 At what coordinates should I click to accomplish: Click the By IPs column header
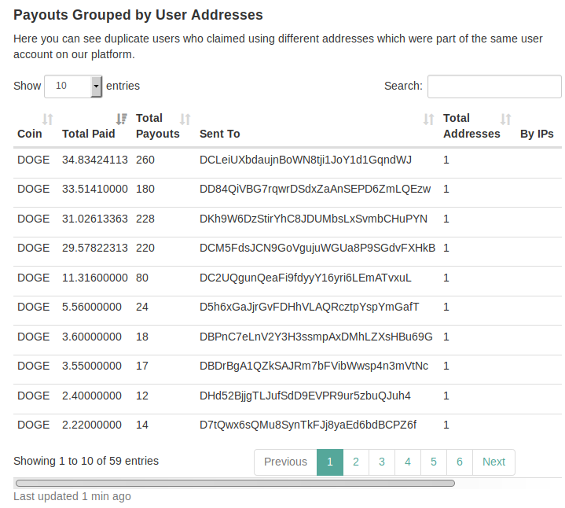coord(537,134)
